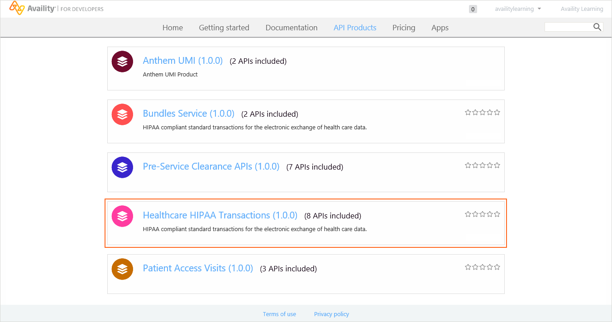Screen dimensions: 612x322
Task: Open Pre-Service Clearance APIs (1.0.0) link
Action: point(211,166)
